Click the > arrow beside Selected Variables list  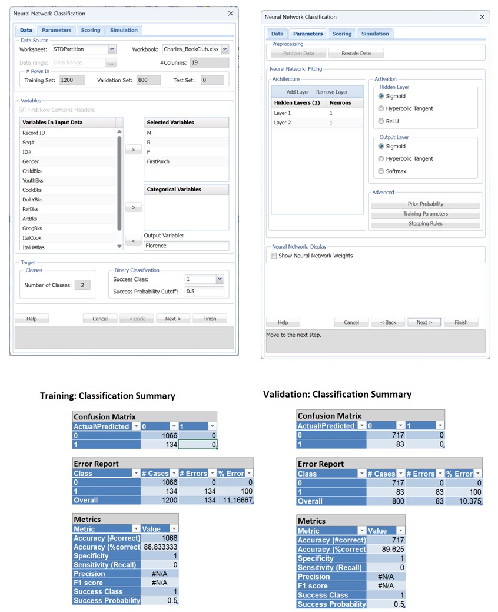point(134,150)
